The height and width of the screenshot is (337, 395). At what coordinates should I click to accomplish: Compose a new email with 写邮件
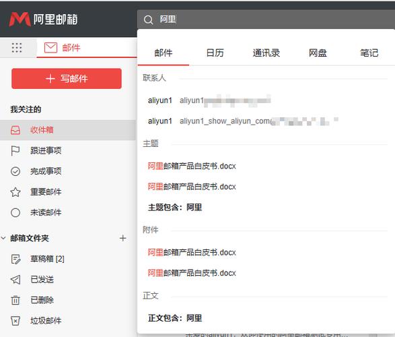[x=67, y=78]
